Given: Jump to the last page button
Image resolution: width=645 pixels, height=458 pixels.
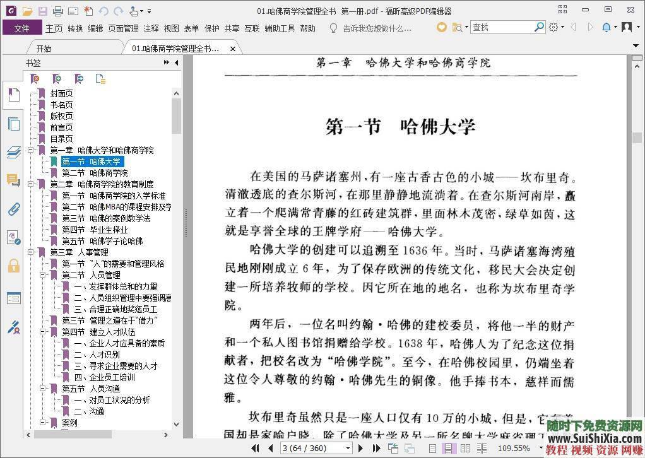Looking at the screenshot, I should point(376,448).
